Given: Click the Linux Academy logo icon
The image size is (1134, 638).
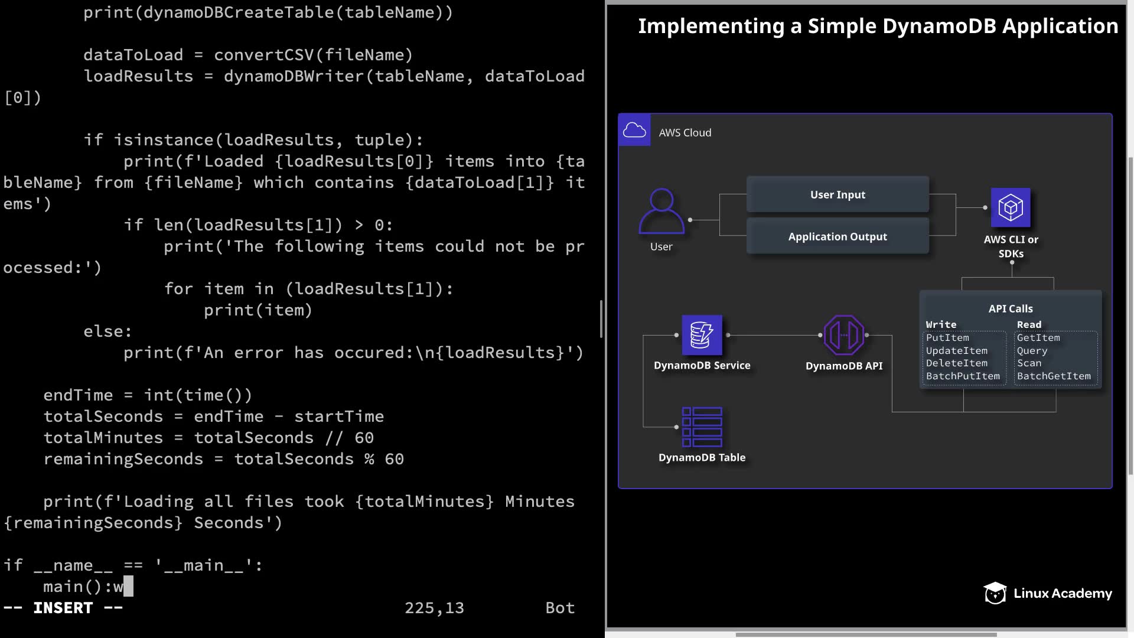Looking at the screenshot, I should coord(995,593).
